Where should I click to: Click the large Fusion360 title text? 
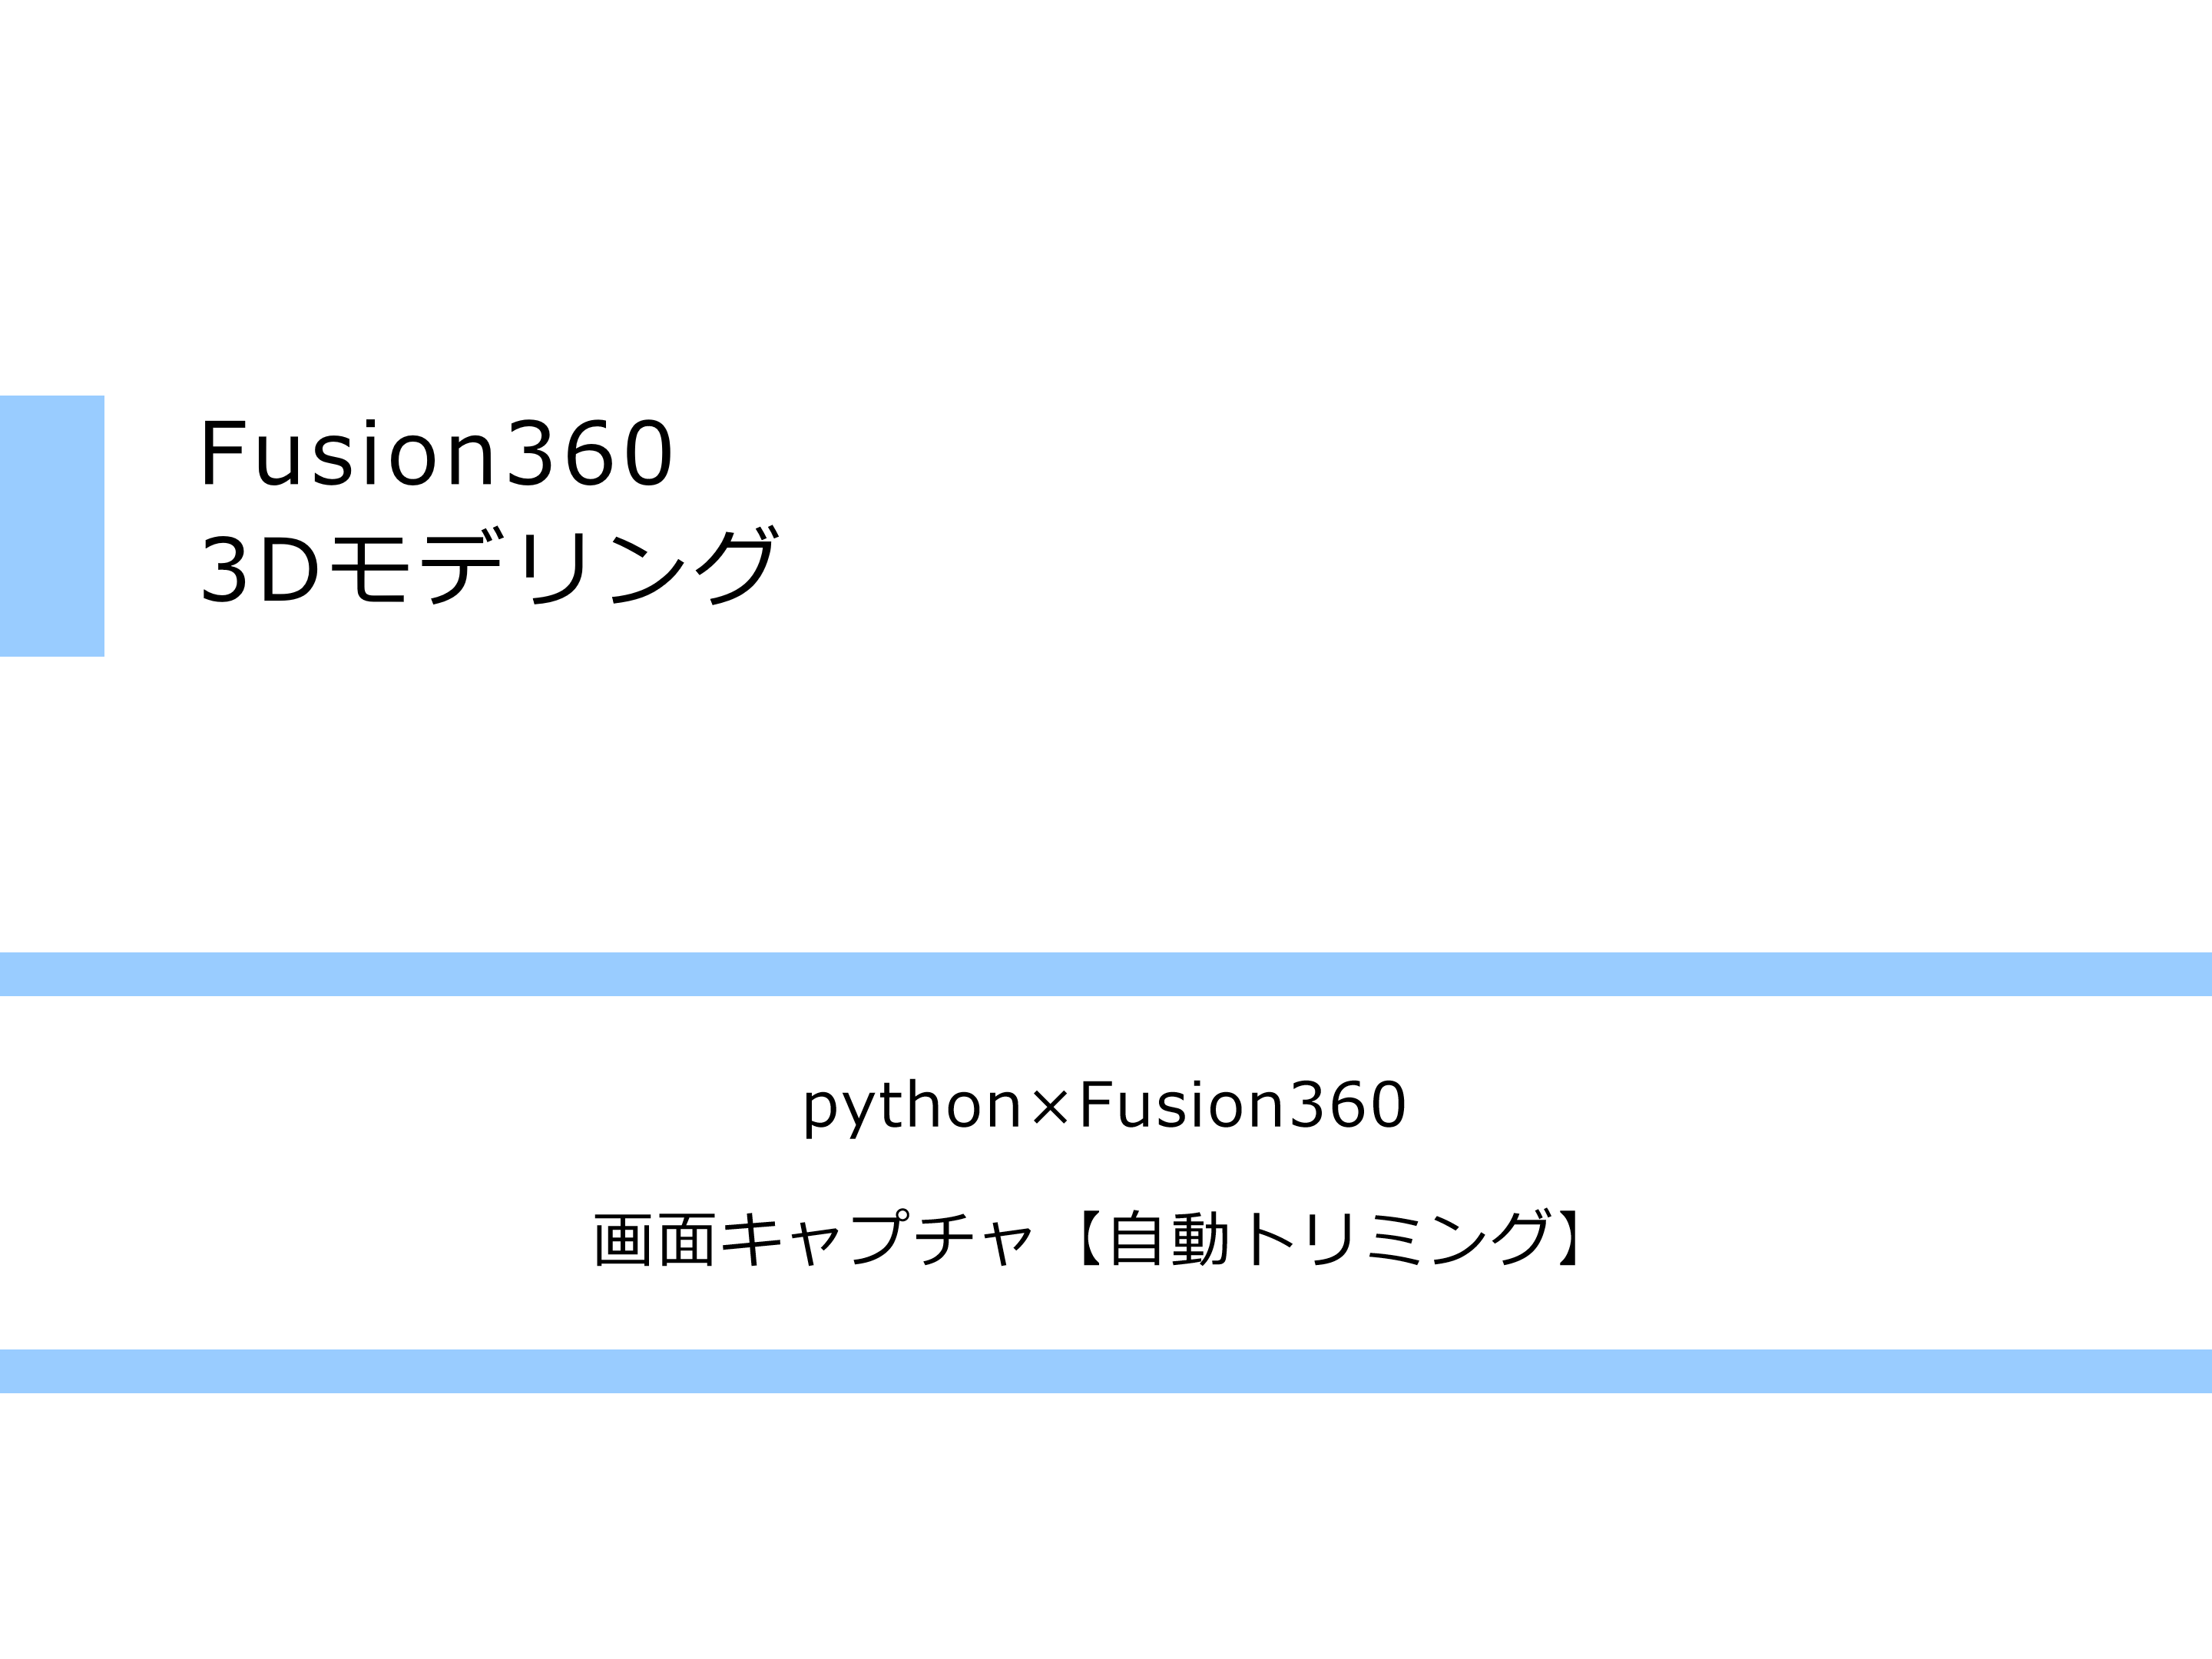(x=437, y=454)
